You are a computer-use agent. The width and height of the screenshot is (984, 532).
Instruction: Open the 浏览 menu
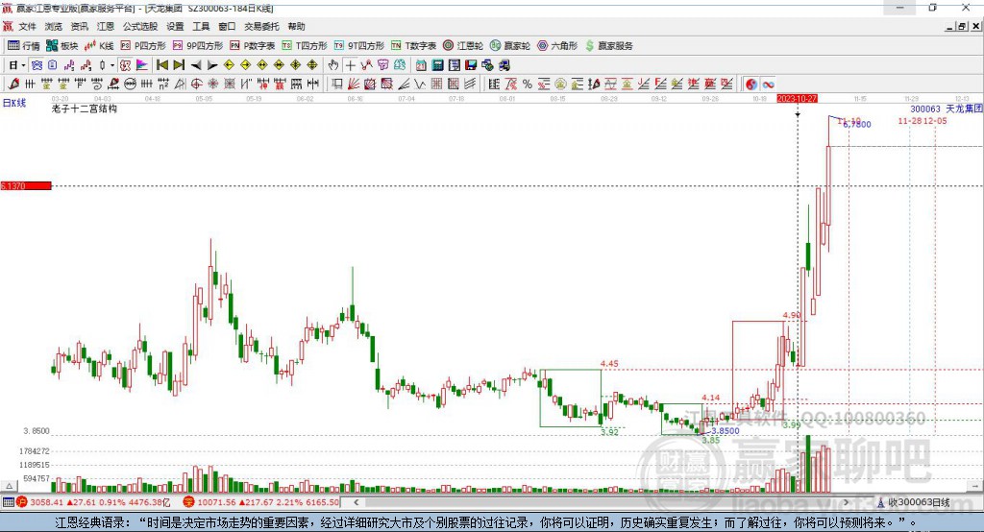[54, 26]
